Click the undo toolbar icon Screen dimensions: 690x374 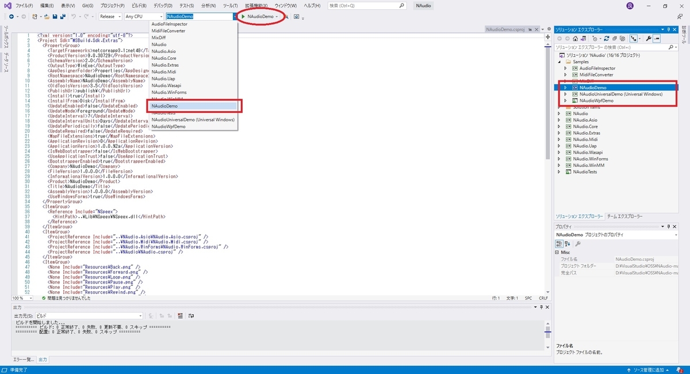74,16
